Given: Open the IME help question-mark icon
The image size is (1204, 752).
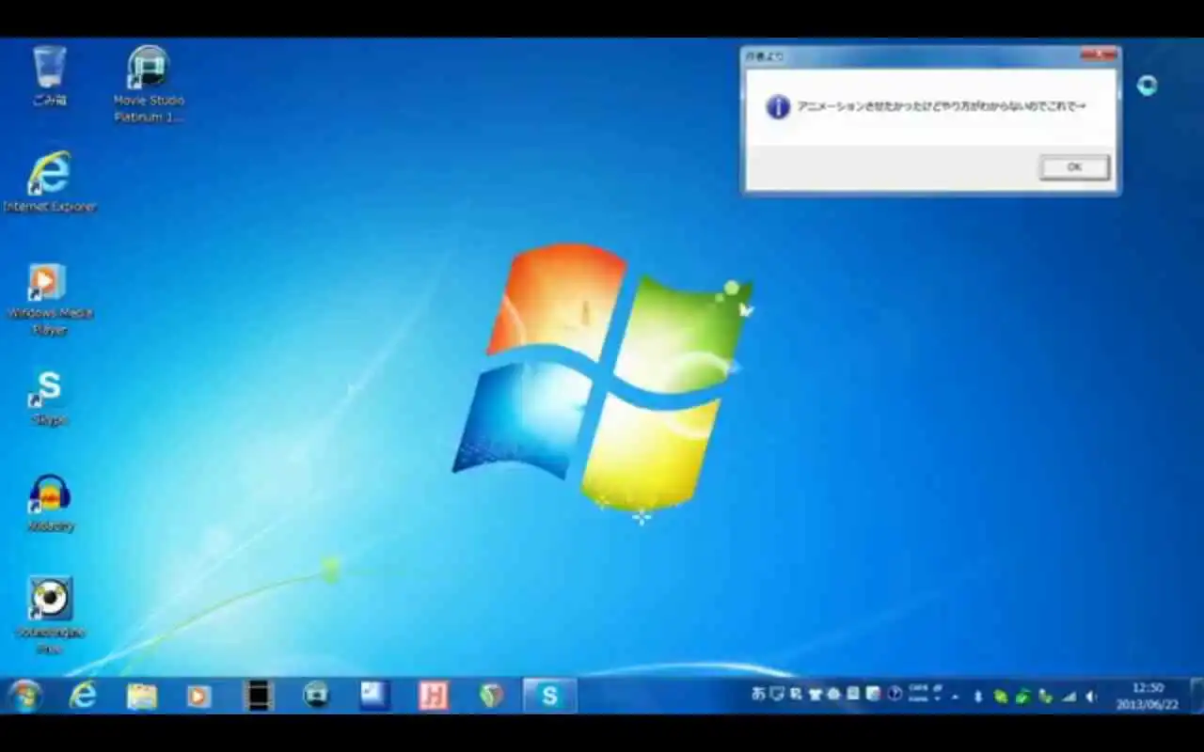Looking at the screenshot, I should point(895,695).
